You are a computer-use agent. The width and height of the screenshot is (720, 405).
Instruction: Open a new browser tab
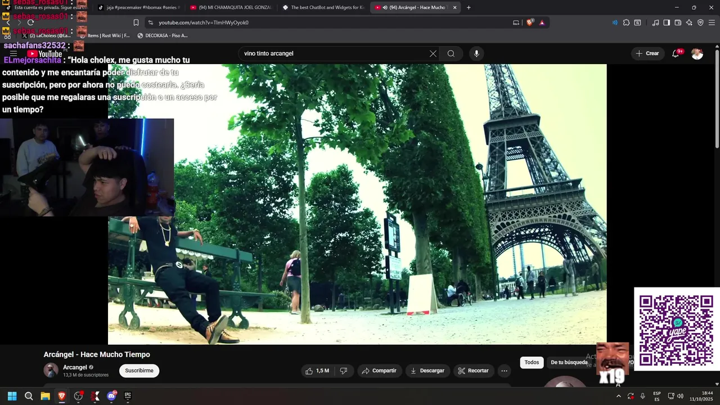(469, 7)
